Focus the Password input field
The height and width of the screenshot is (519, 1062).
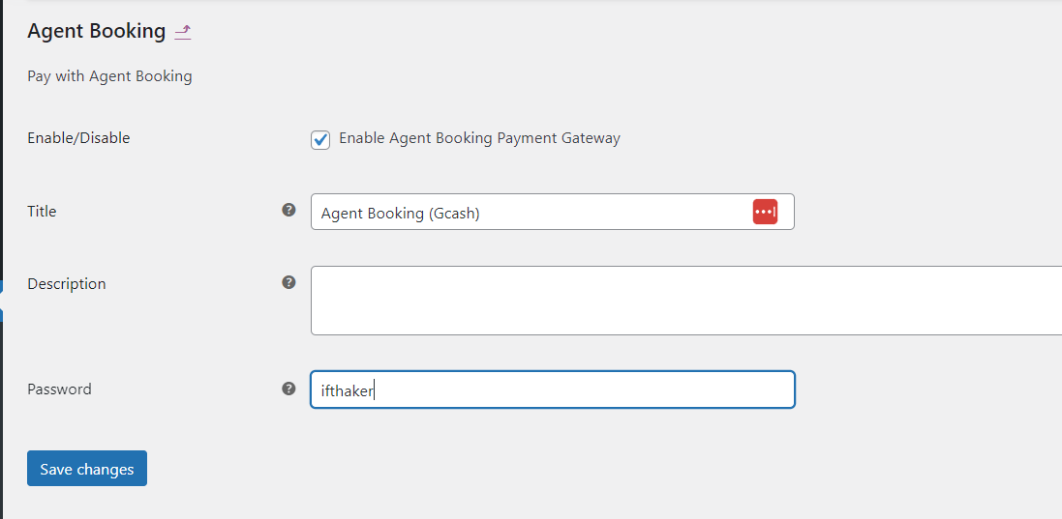tap(552, 389)
